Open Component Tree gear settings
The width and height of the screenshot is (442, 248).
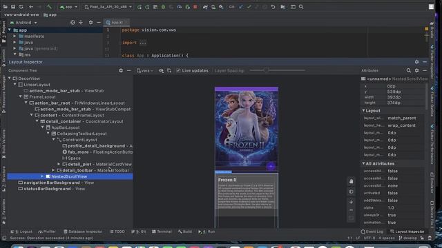(121, 70)
